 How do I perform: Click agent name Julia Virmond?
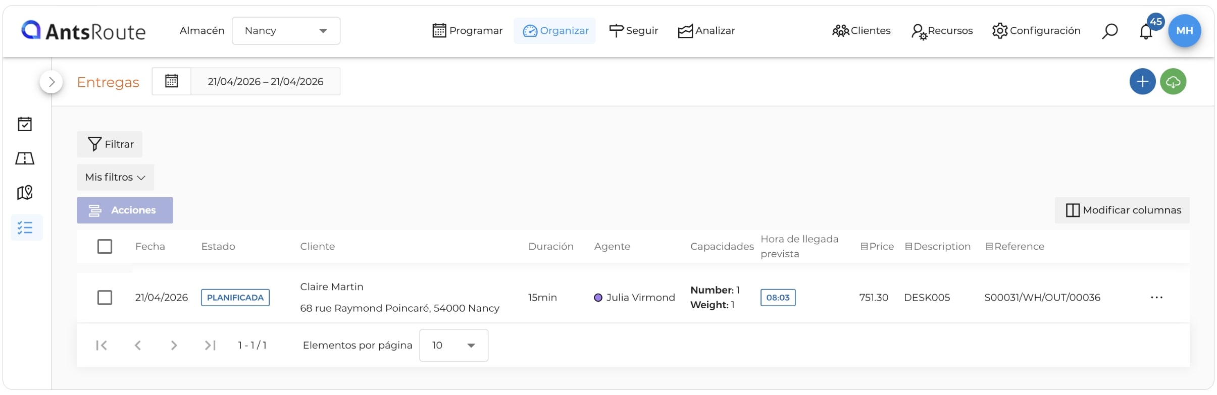[x=640, y=298]
